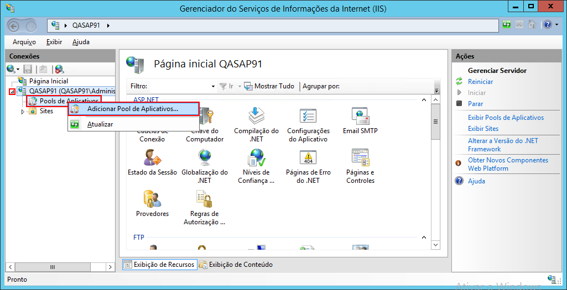567x290 pixels.
Task: Collapse the ASP.NET group
Action: point(424,99)
